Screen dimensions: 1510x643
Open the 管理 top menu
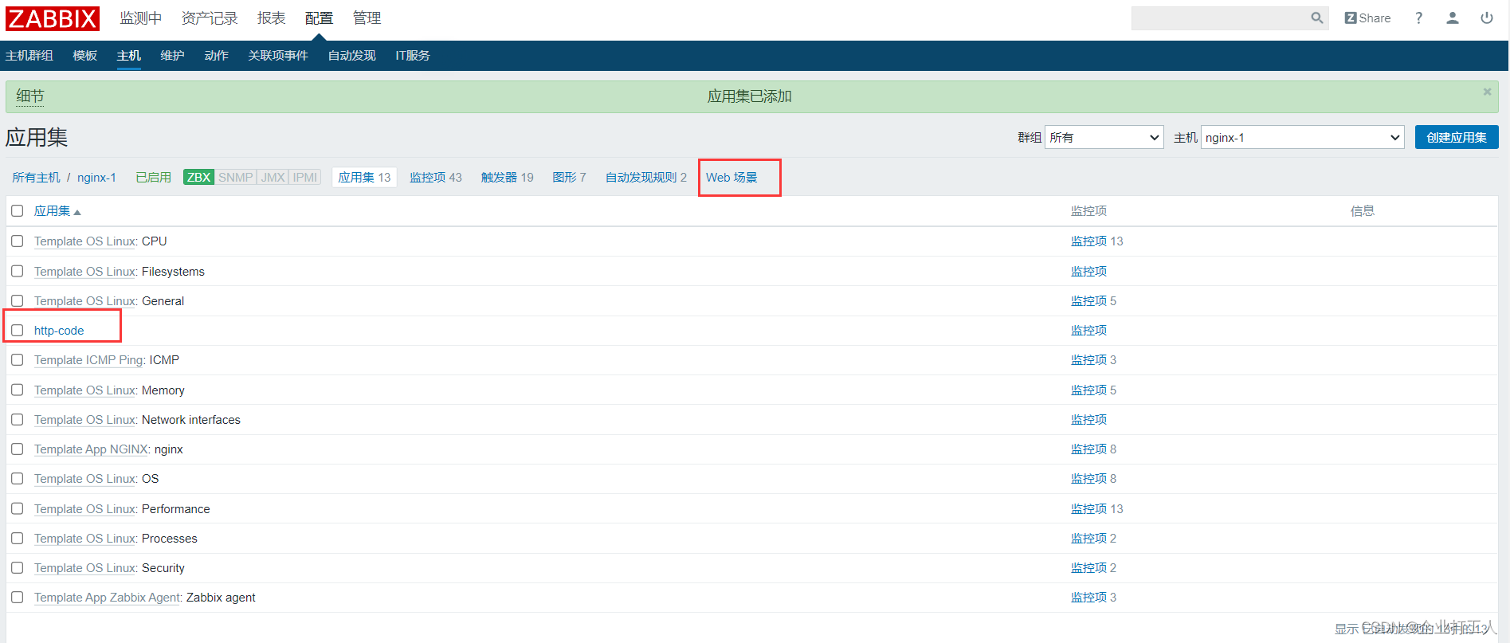coord(367,18)
